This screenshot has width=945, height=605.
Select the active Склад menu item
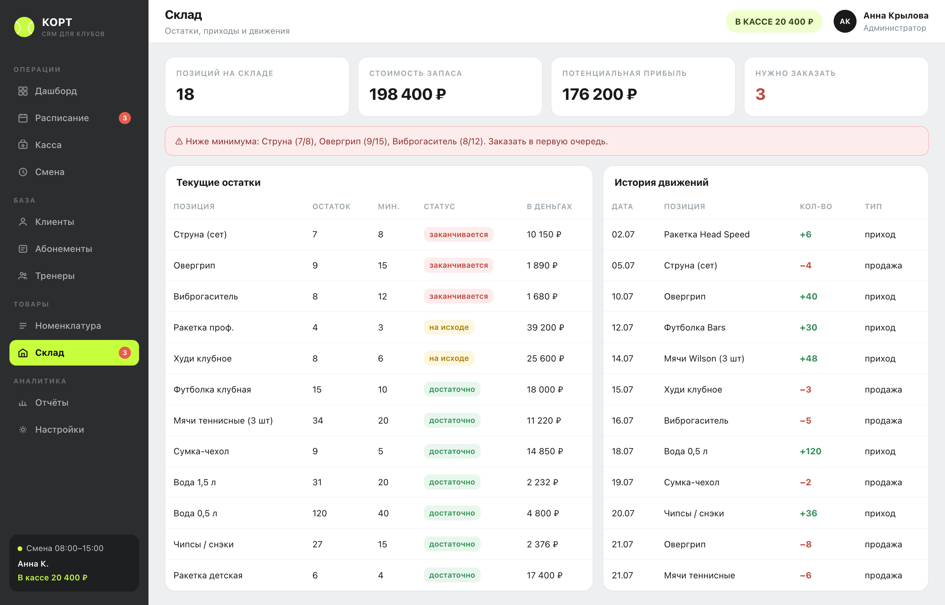coord(74,353)
